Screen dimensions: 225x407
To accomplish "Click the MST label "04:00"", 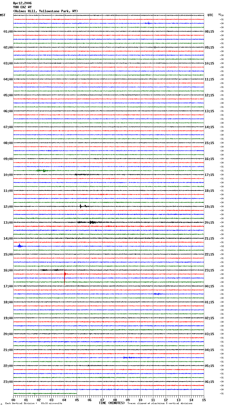I will click(8, 79).
